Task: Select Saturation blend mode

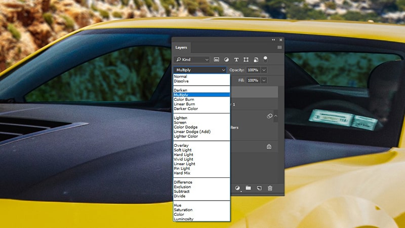Action: [x=201, y=210]
